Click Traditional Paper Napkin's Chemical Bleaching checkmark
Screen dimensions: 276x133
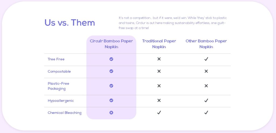click(x=159, y=113)
